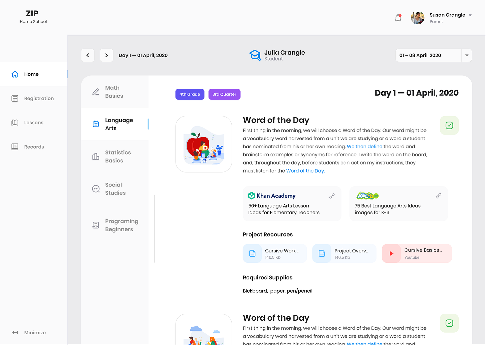Viewport: 486px width, 345px height.
Task: Open the Cursive Basics Youtube video
Action: 417,254
